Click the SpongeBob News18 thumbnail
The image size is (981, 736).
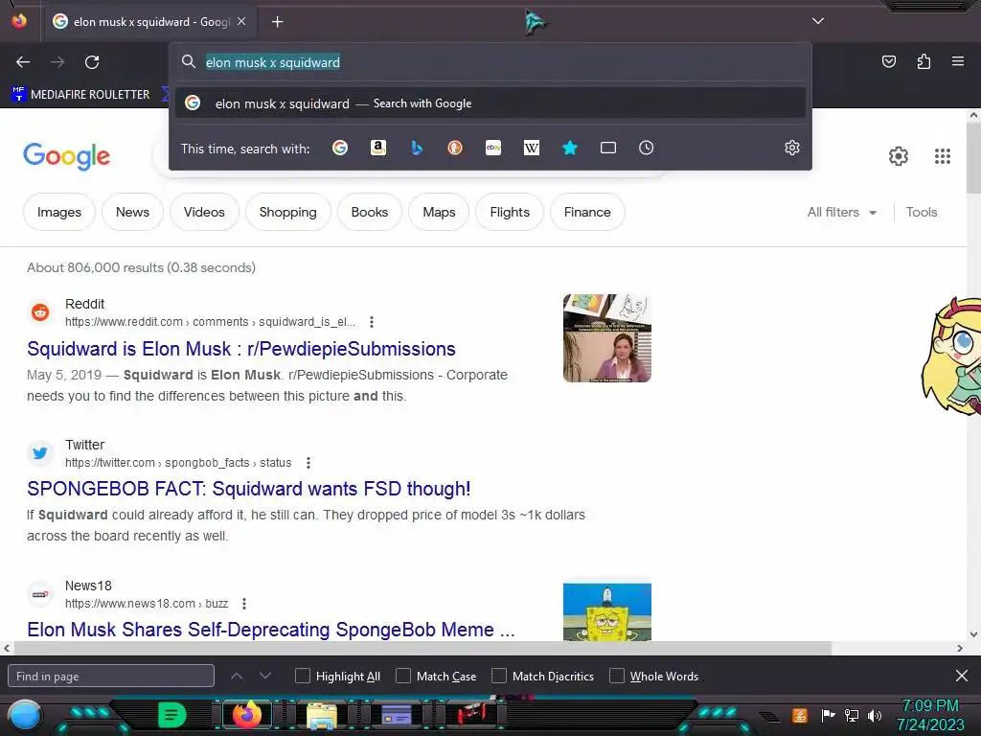point(606,611)
